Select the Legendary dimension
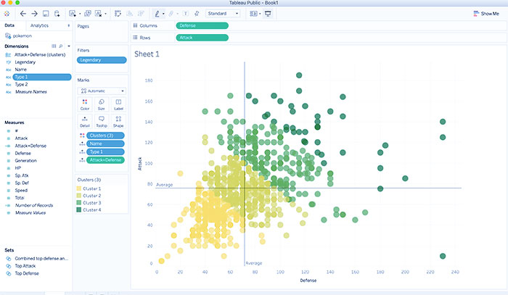 (x=25, y=62)
